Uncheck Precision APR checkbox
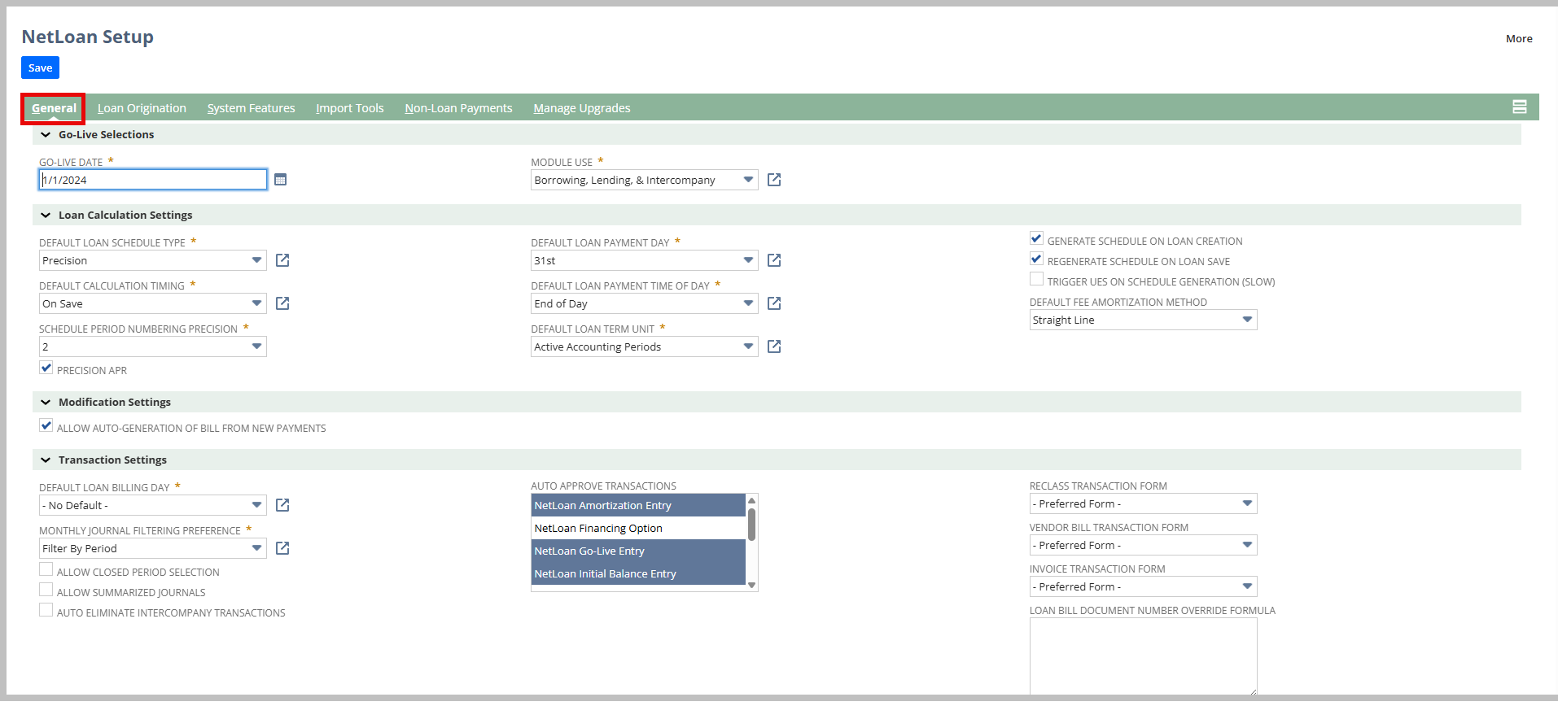Viewport: 1558px width, 719px height. [46, 368]
